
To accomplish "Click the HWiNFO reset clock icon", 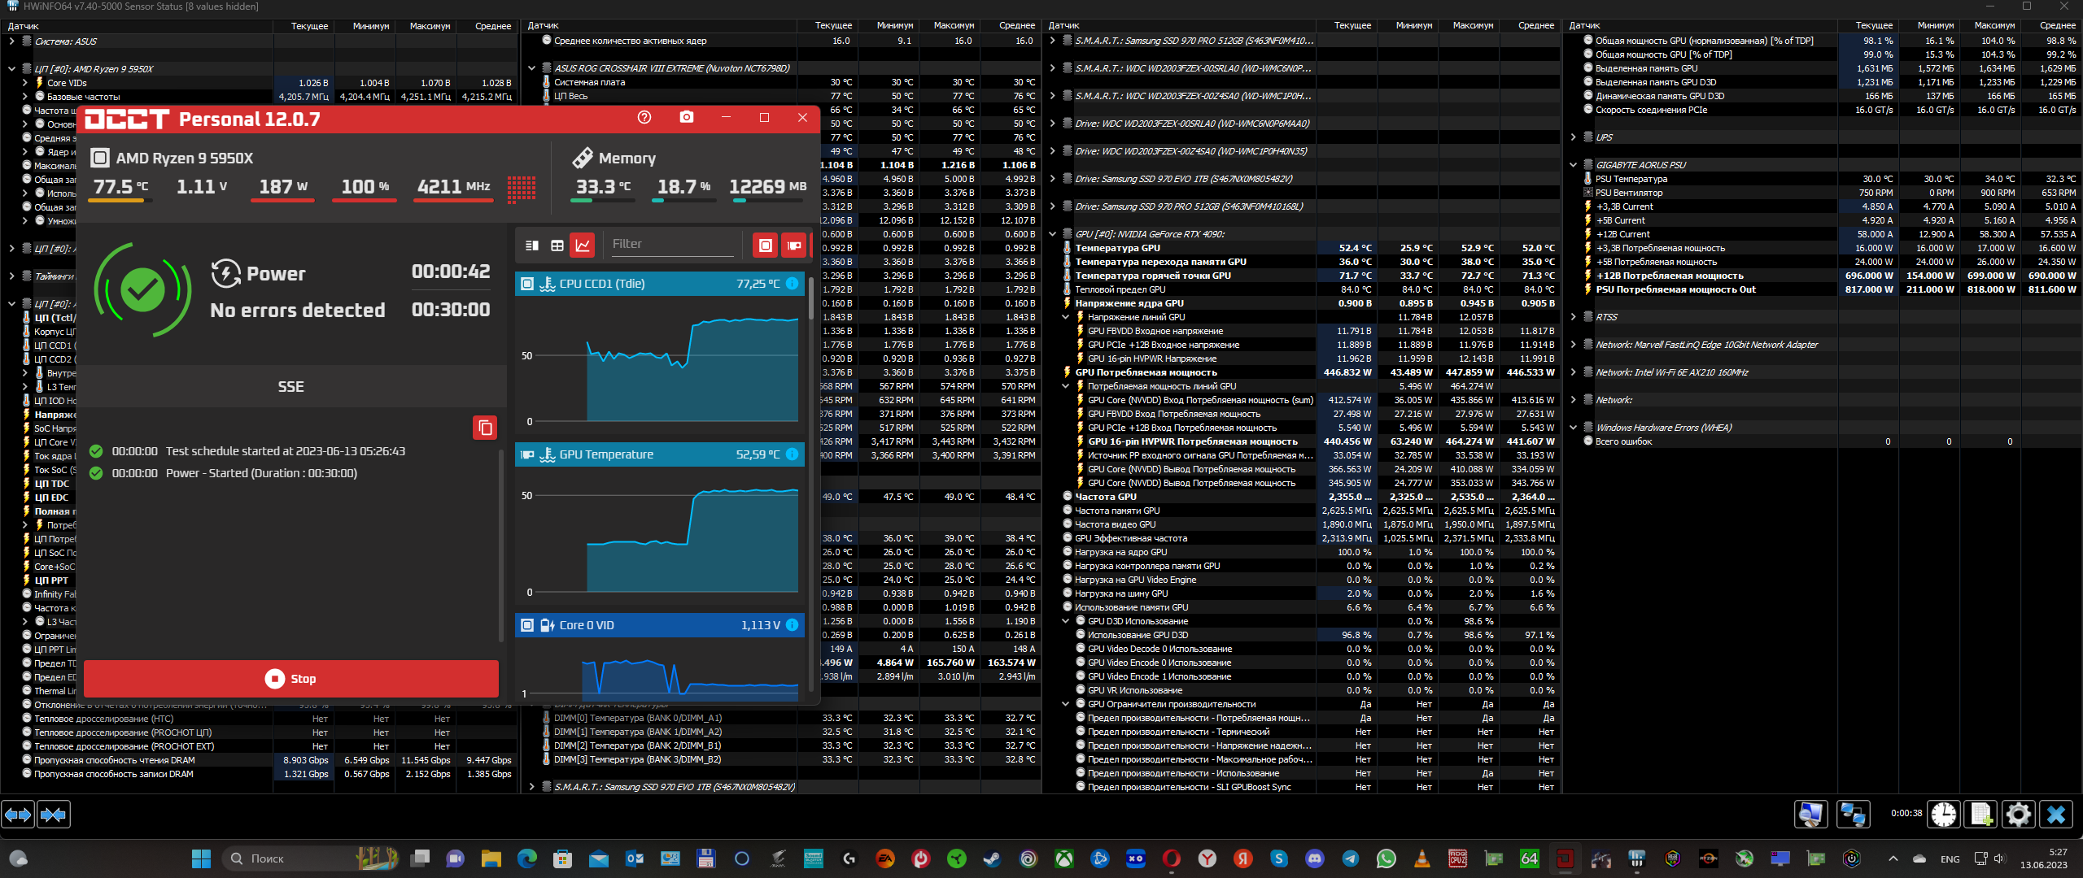I will click(x=1944, y=814).
